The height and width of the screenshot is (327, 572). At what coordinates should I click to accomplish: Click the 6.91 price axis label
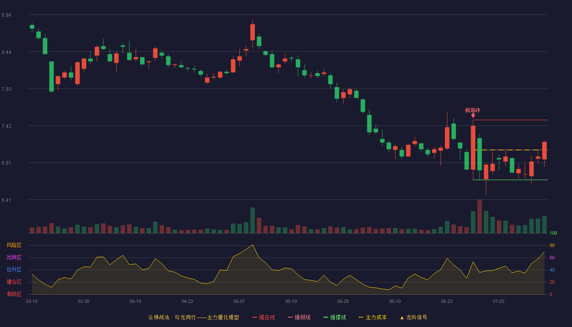tap(7, 163)
